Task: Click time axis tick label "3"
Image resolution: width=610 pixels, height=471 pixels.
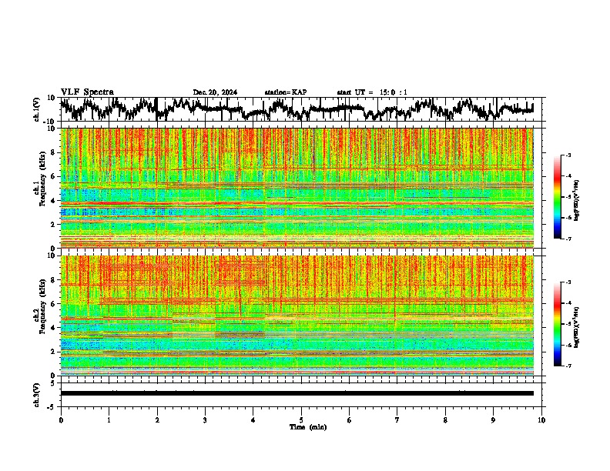Action: click(205, 420)
